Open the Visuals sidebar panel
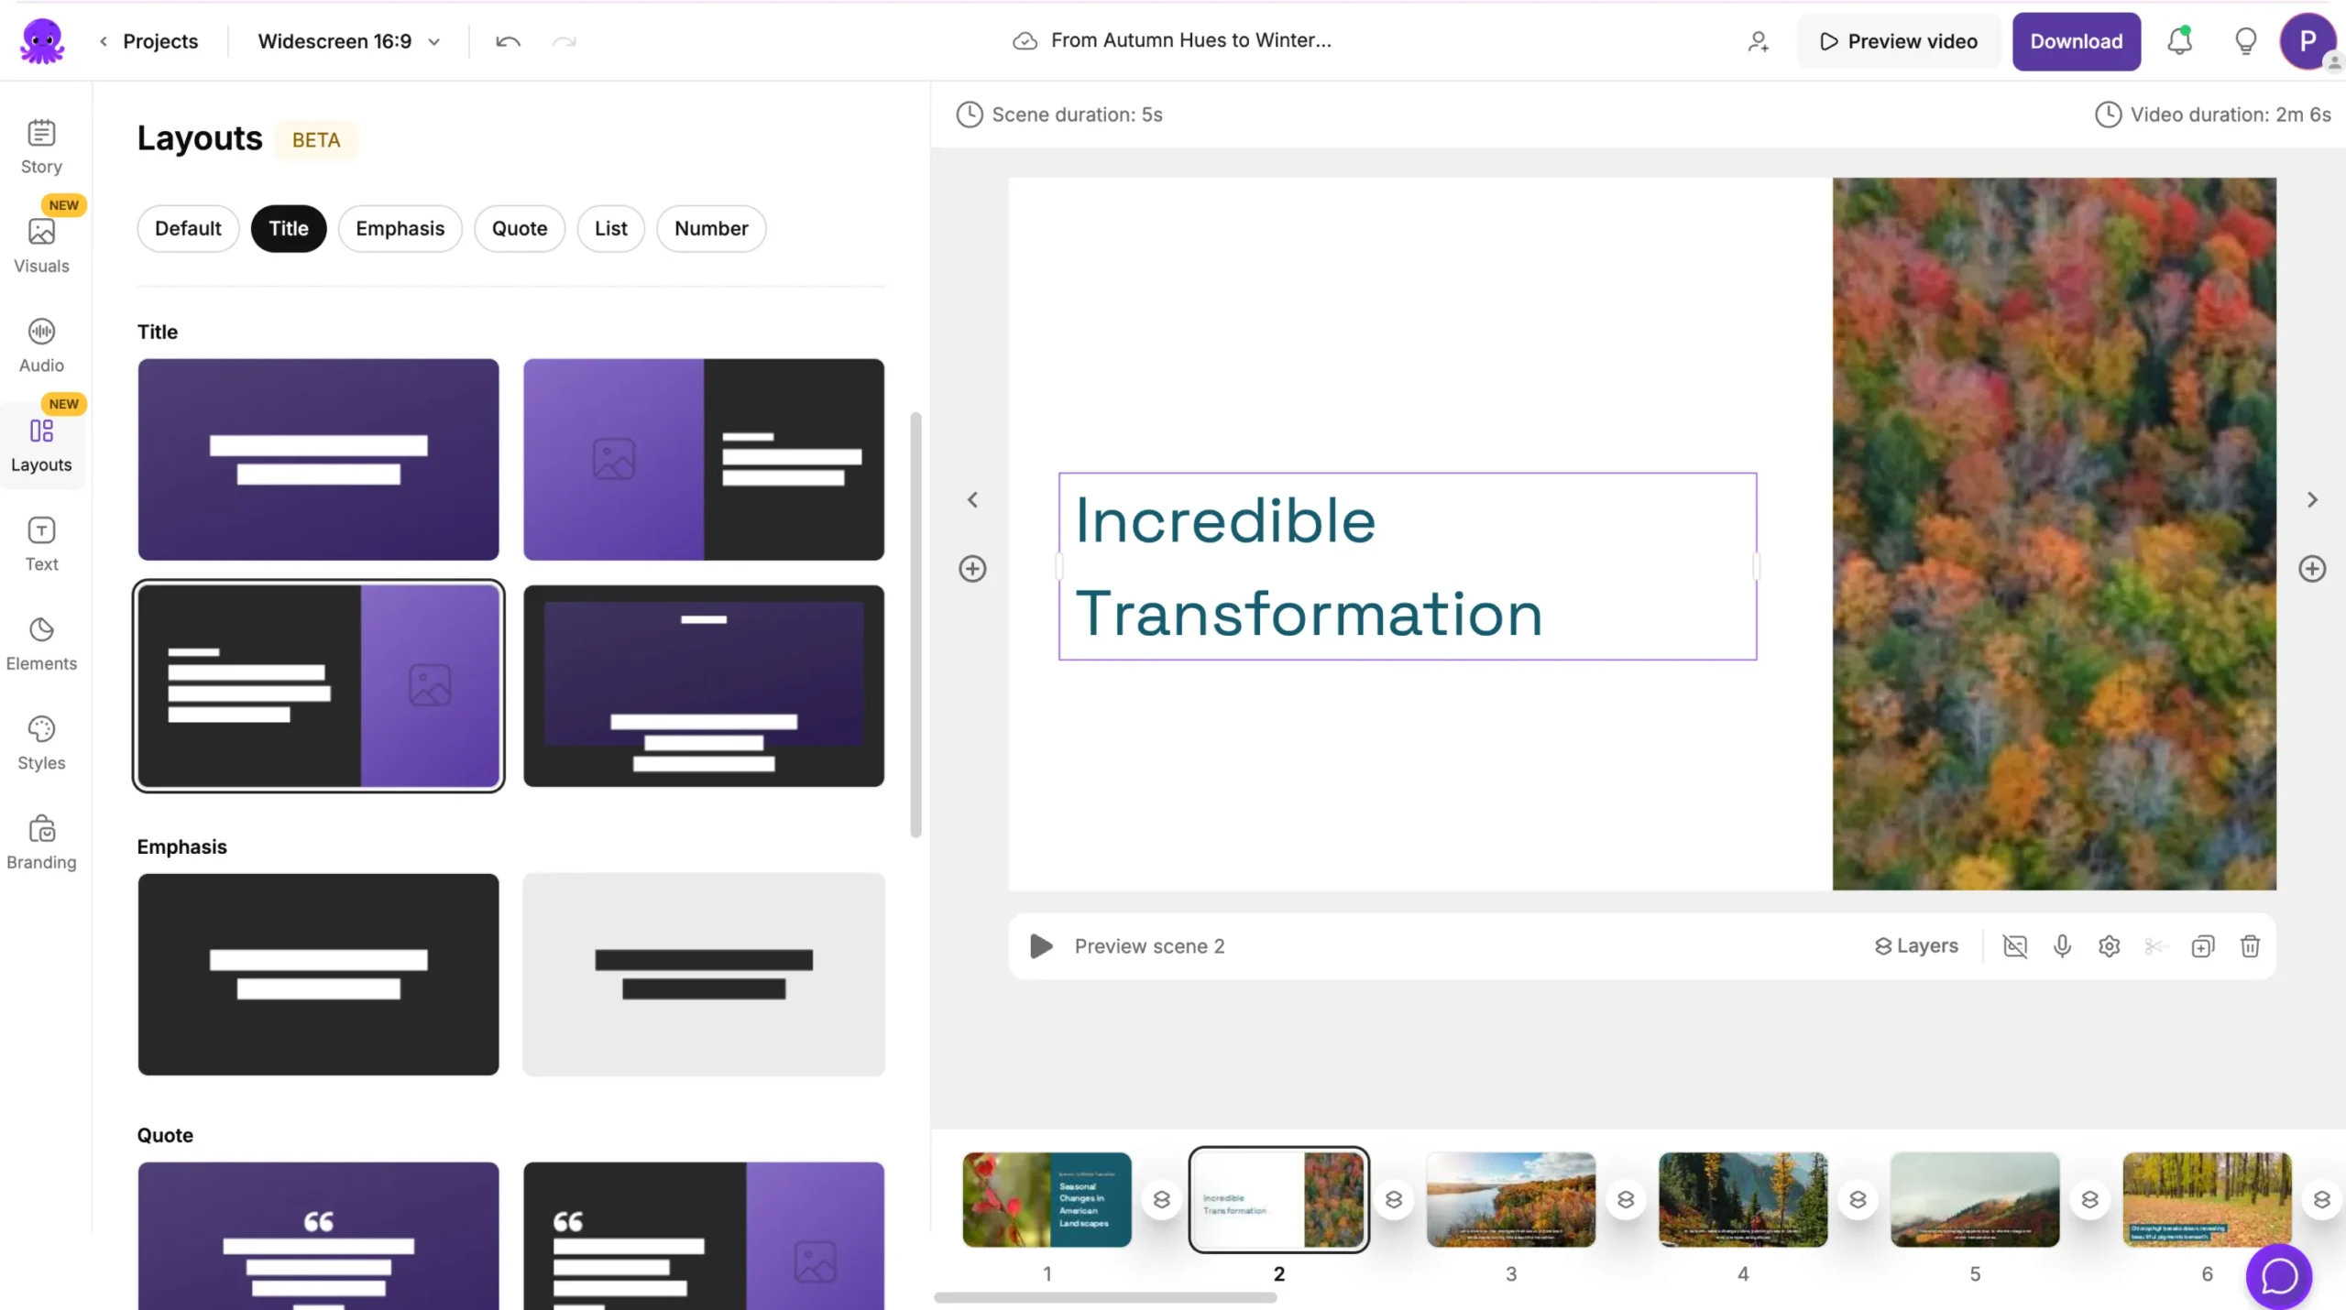This screenshot has width=2346, height=1310. point(41,246)
